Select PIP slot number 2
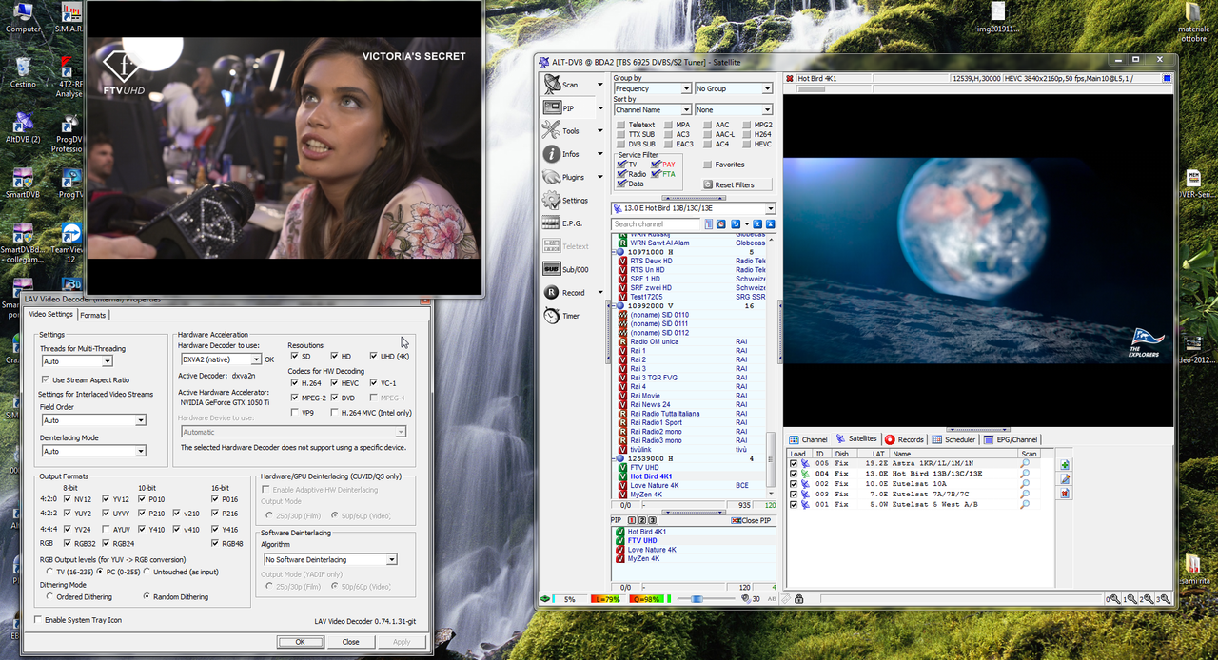 coord(641,520)
